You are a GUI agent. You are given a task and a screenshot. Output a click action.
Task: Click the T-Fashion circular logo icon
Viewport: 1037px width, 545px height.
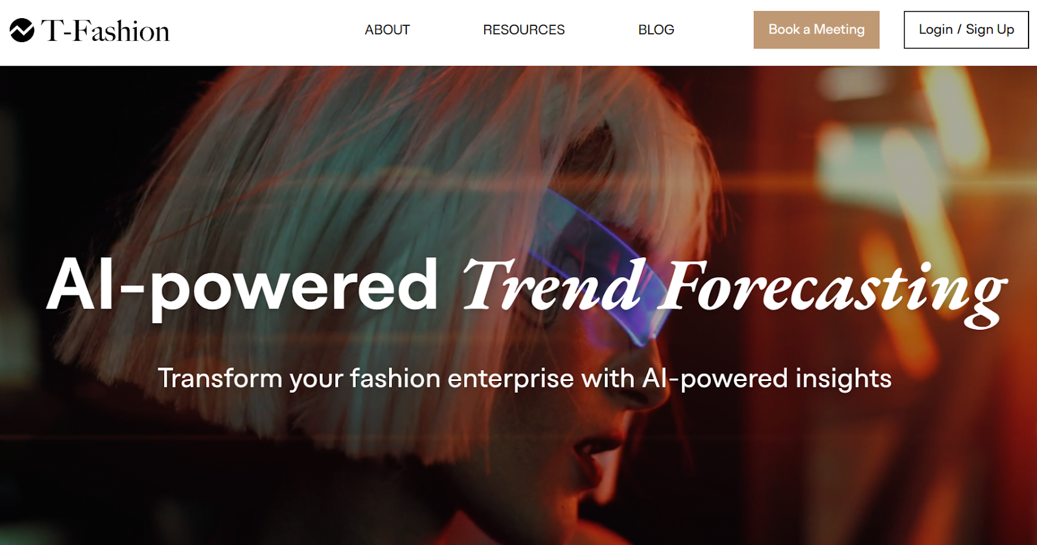click(x=22, y=30)
